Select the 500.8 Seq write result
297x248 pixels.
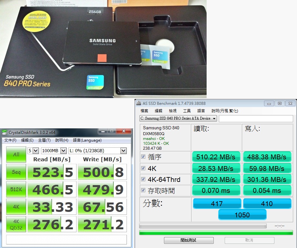102,172
